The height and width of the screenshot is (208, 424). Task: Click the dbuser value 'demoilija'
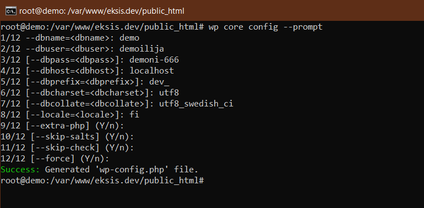[x=142, y=49]
